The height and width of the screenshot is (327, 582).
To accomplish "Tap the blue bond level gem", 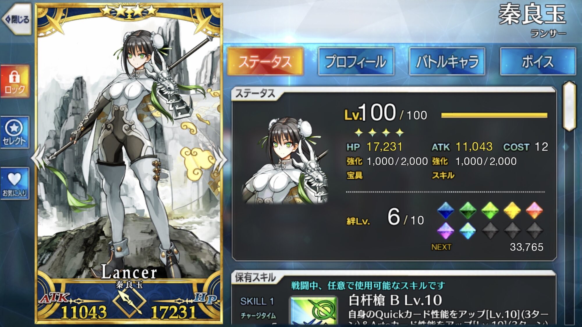I will click(446, 210).
